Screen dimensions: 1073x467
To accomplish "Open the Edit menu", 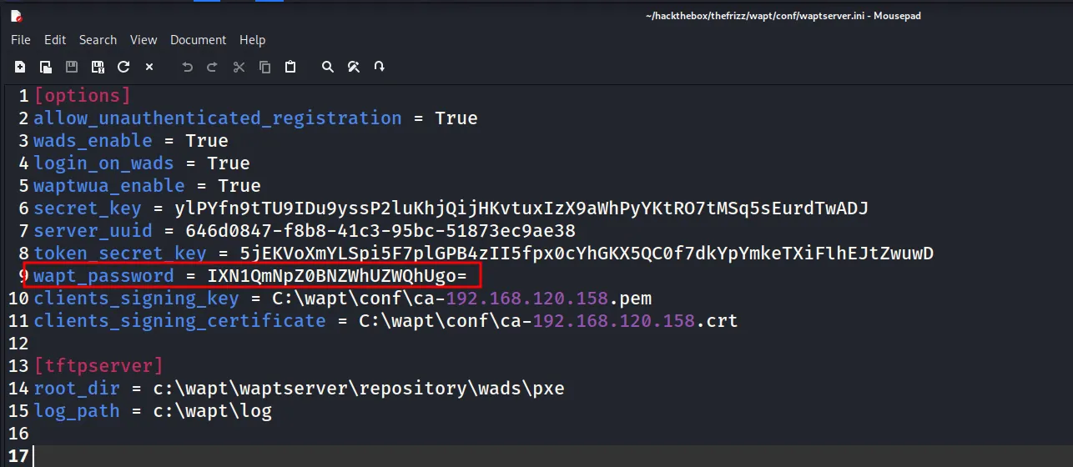I will tap(55, 40).
